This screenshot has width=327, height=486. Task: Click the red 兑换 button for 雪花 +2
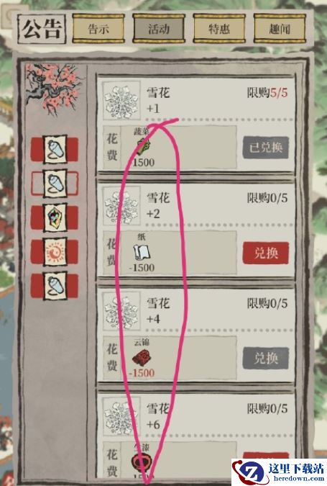tap(266, 253)
